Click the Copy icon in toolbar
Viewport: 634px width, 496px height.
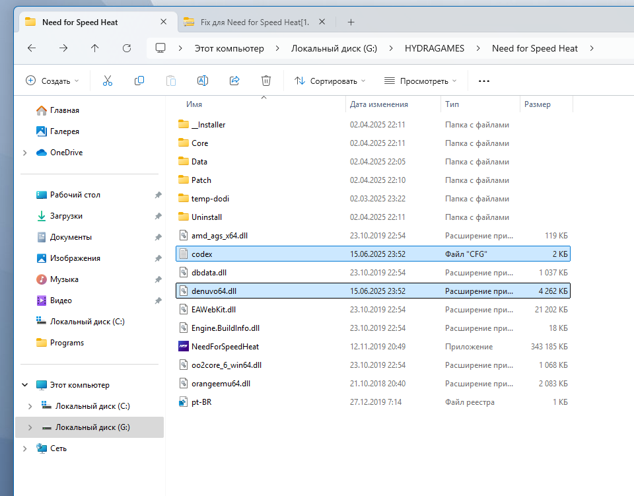(x=139, y=81)
